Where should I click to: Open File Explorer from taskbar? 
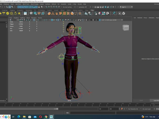(x=24, y=117)
